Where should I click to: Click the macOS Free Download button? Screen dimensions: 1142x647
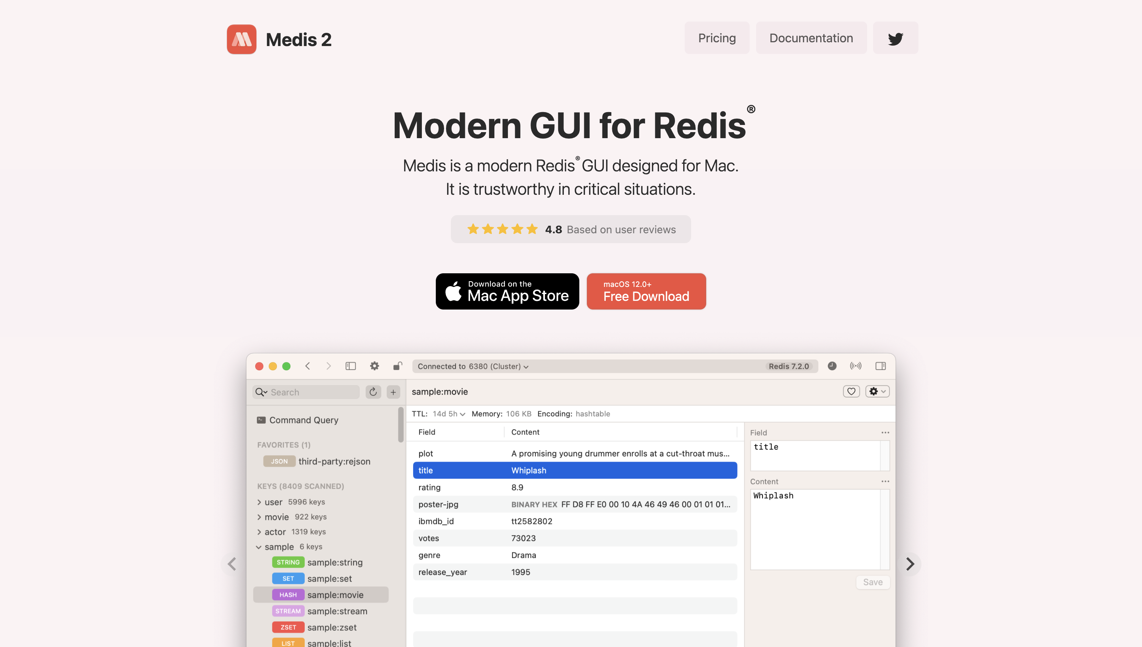click(646, 291)
